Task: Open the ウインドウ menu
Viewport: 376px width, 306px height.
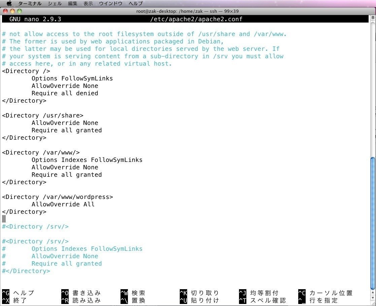Action: click(x=110, y=4)
